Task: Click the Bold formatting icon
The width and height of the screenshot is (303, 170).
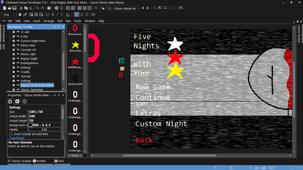Action: (53, 15)
